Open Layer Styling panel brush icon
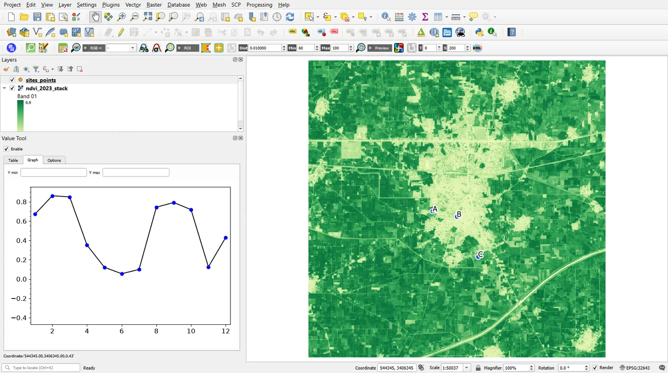This screenshot has width=668, height=373. coord(6,69)
